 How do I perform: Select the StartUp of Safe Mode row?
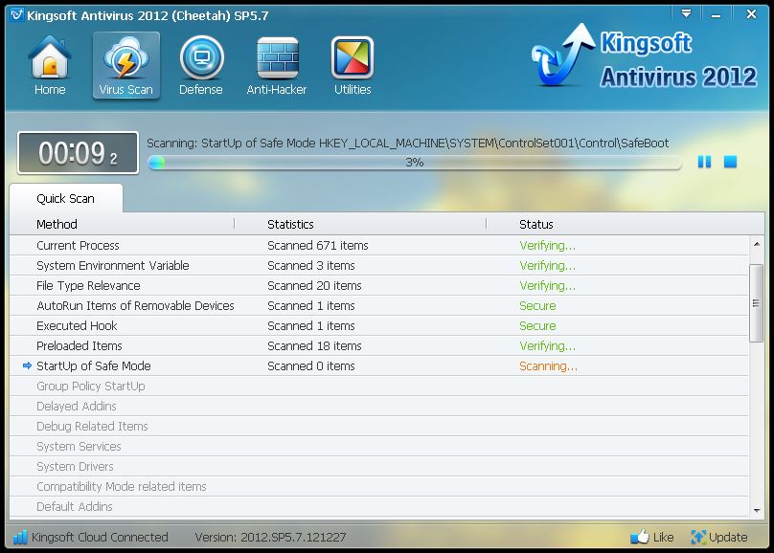click(x=379, y=366)
